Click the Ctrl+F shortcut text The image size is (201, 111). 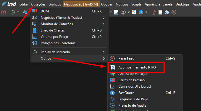(170, 93)
